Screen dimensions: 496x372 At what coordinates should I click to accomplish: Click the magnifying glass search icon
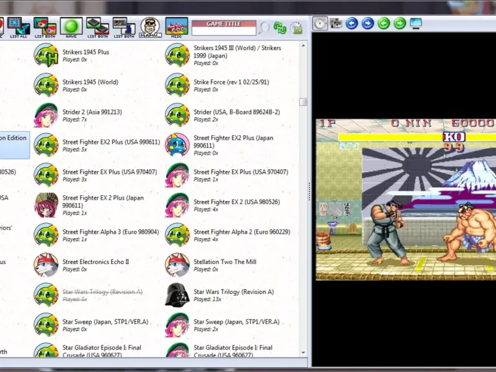(x=263, y=28)
